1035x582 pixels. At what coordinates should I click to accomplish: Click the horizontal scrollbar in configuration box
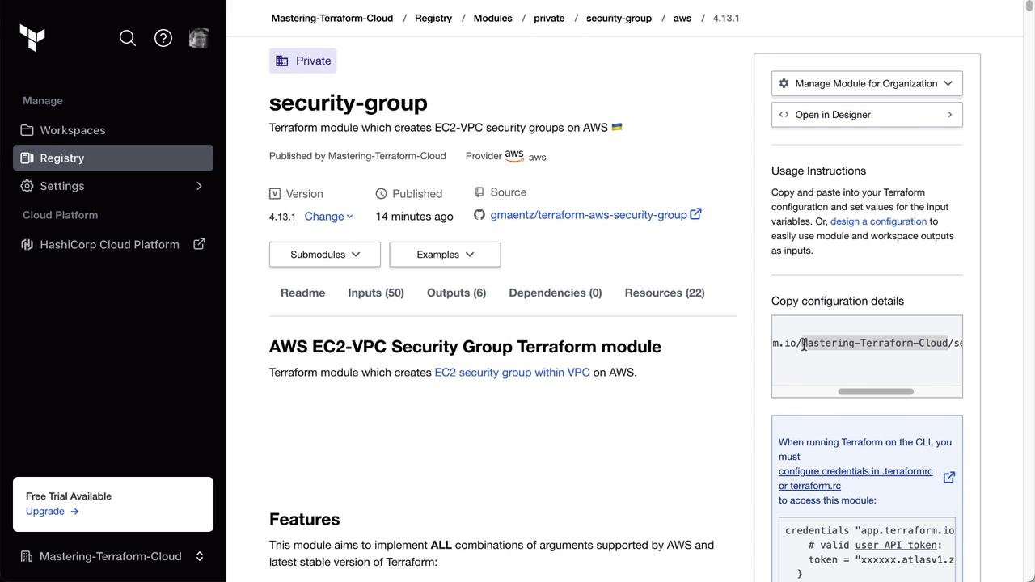(876, 392)
